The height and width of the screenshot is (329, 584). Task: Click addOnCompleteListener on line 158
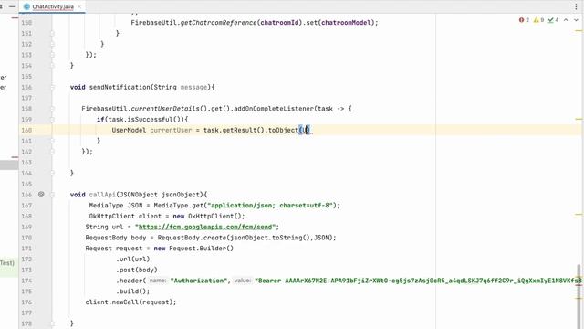274,109
